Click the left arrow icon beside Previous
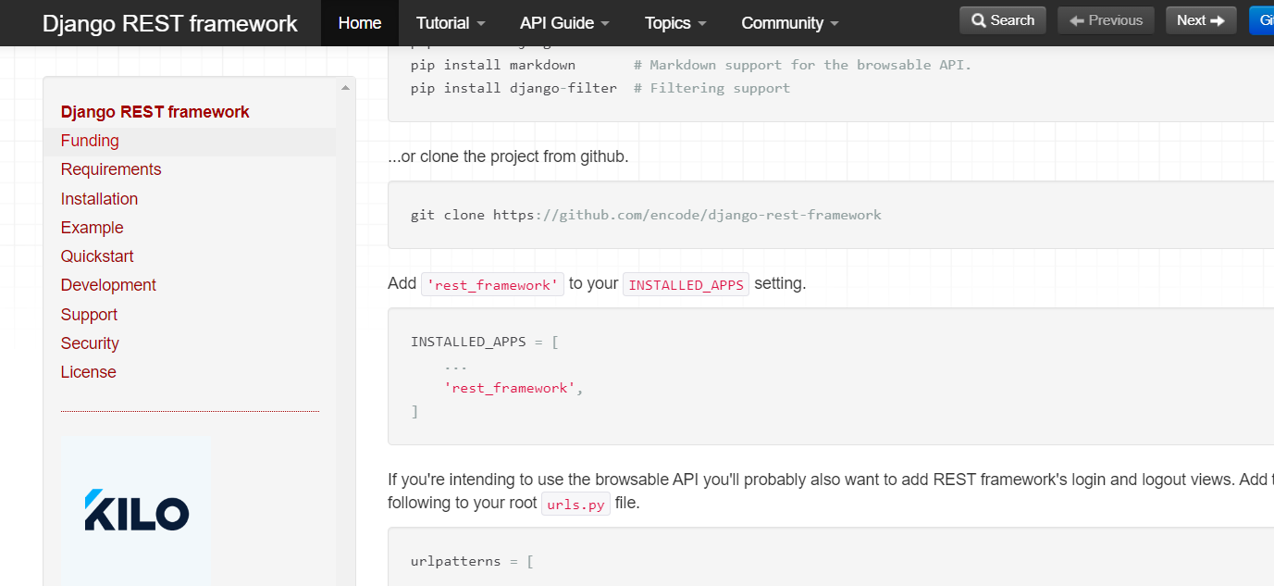 [x=1076, y=20]
